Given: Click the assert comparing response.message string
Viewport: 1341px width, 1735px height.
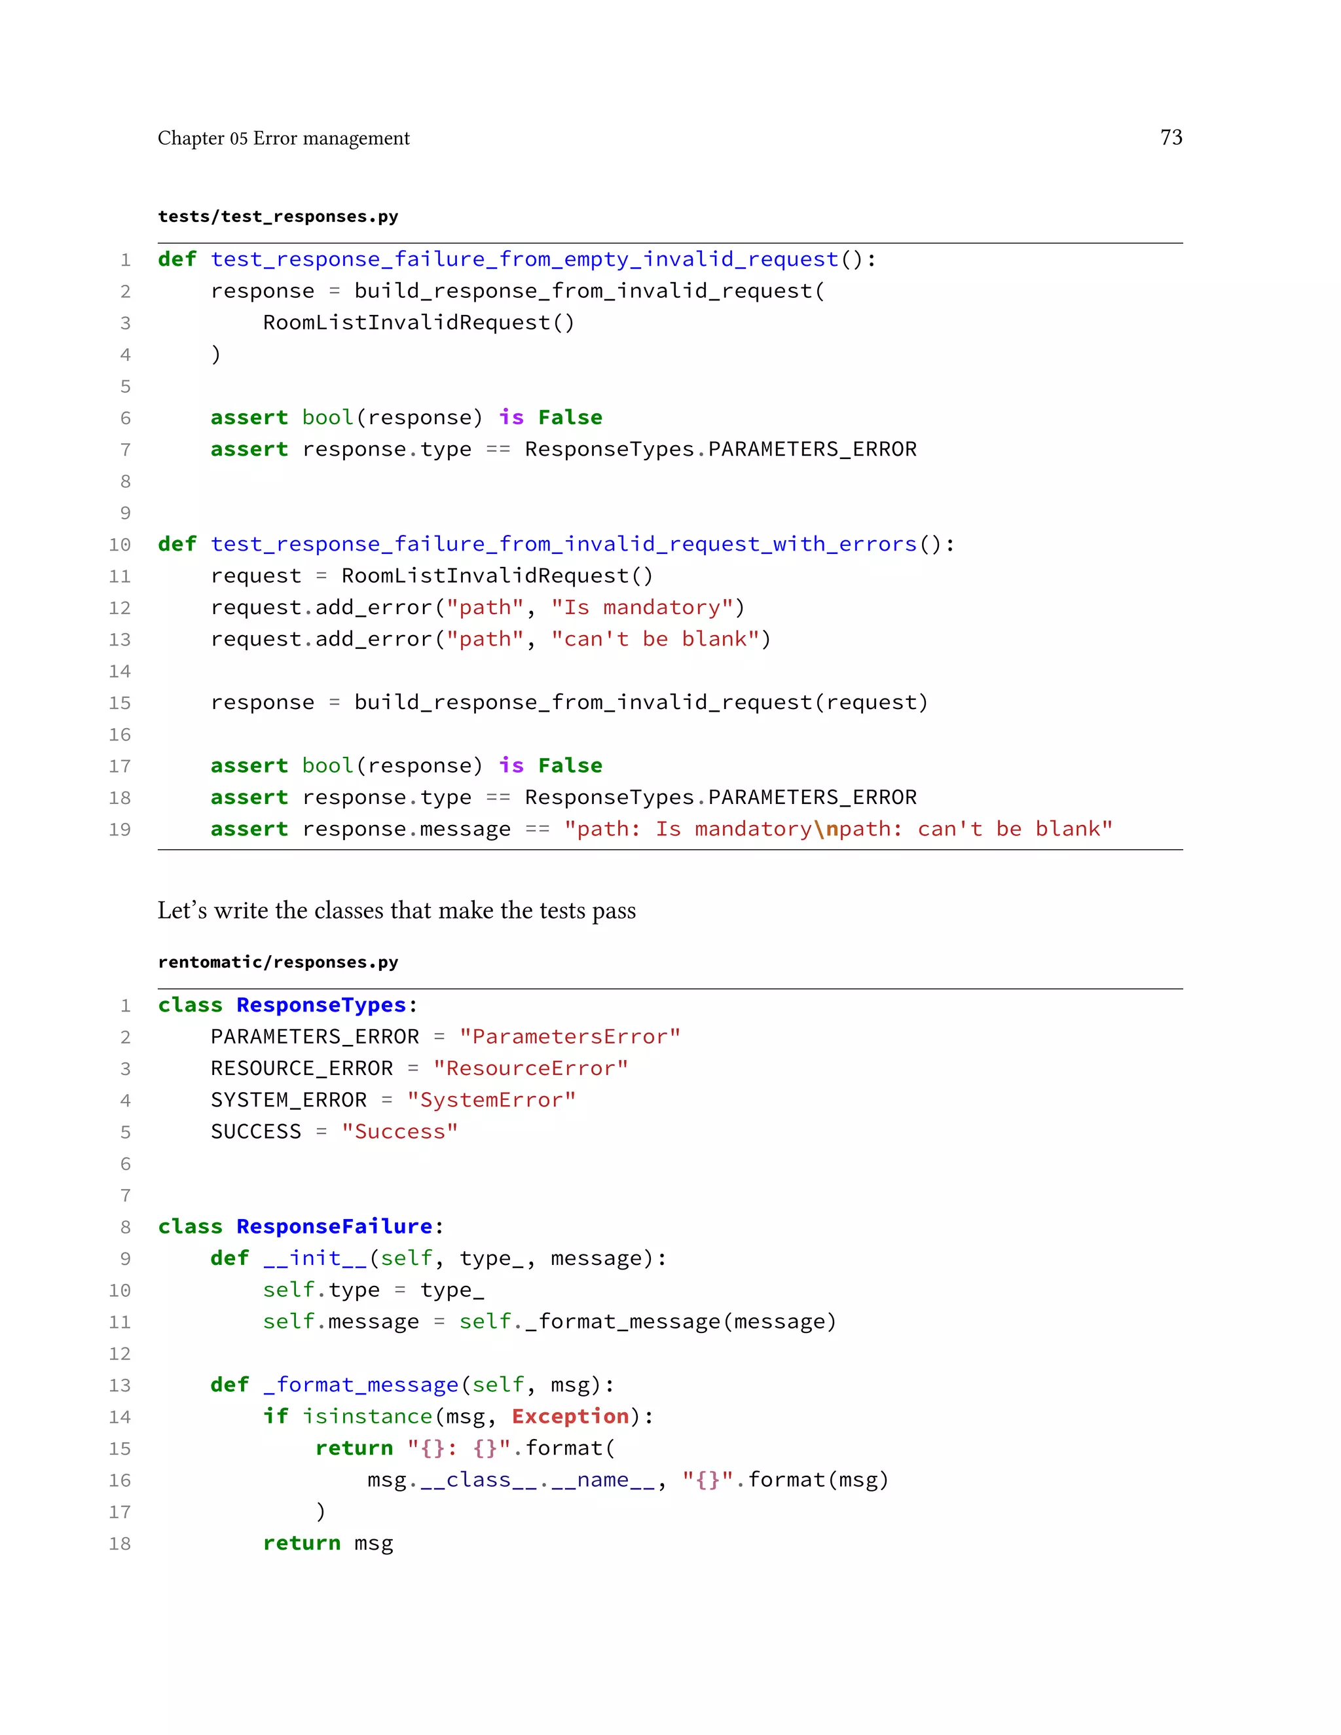Looking at the screenshot, I should [x=661, y=830].
